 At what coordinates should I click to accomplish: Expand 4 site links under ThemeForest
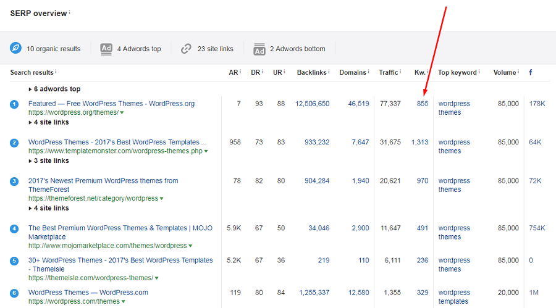coord(49,208)
